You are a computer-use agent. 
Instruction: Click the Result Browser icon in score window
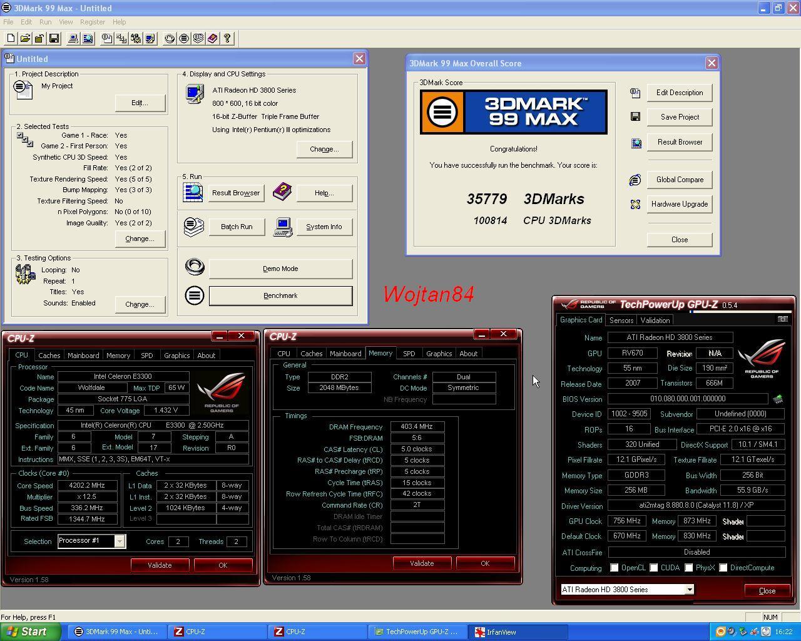(635, 142)
